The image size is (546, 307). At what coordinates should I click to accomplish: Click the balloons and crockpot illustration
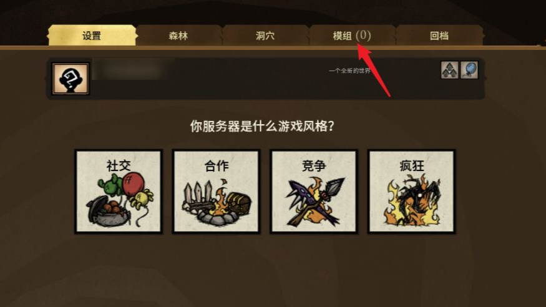coord(119,200)
